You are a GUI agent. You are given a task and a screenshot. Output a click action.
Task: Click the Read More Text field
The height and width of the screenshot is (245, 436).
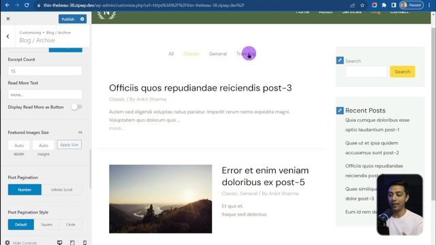tap(45, 95)
